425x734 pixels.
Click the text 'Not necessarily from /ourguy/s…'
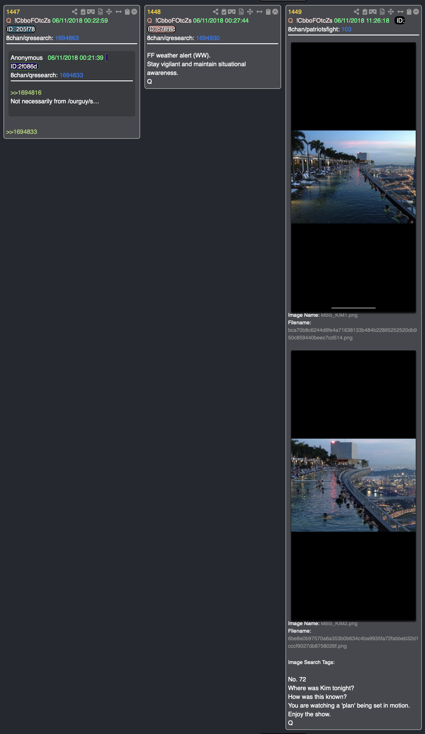55,101
